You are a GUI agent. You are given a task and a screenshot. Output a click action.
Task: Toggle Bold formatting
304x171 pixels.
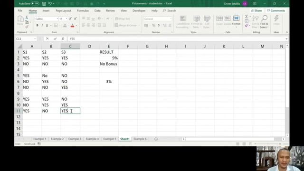pyautogui.click(x=37, y=25)
